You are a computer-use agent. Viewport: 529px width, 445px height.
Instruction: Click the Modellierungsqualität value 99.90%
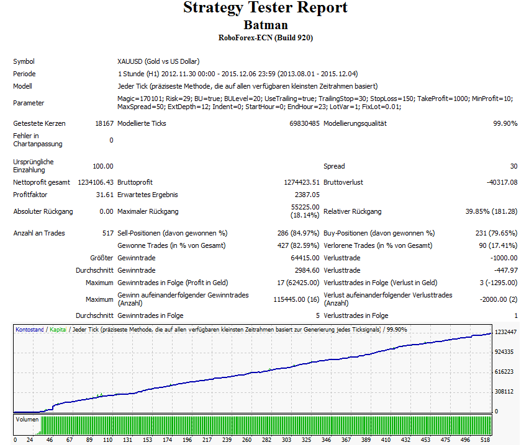505,123
